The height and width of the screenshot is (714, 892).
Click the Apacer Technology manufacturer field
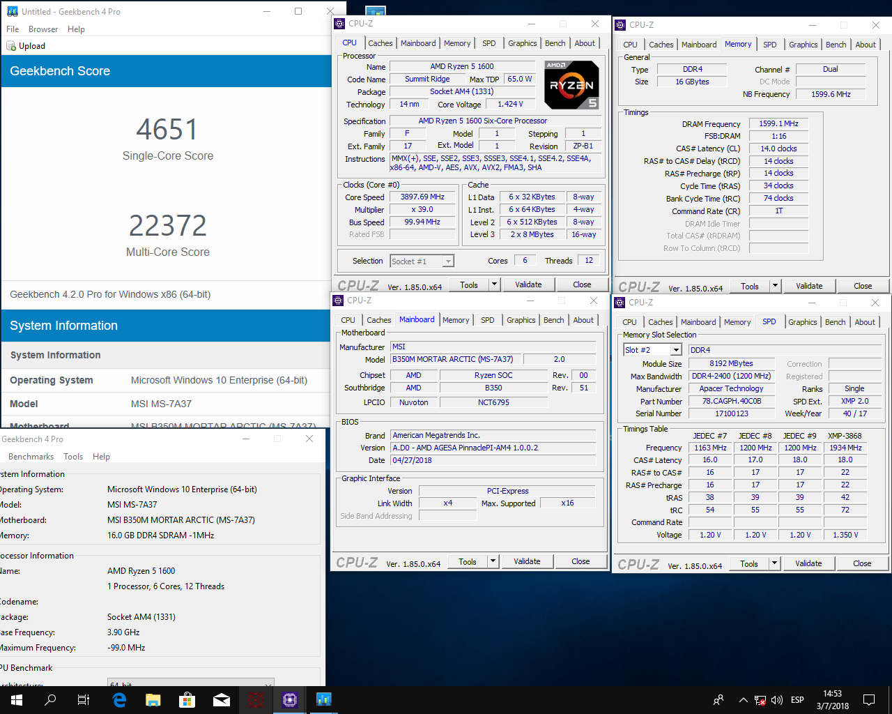731,389
